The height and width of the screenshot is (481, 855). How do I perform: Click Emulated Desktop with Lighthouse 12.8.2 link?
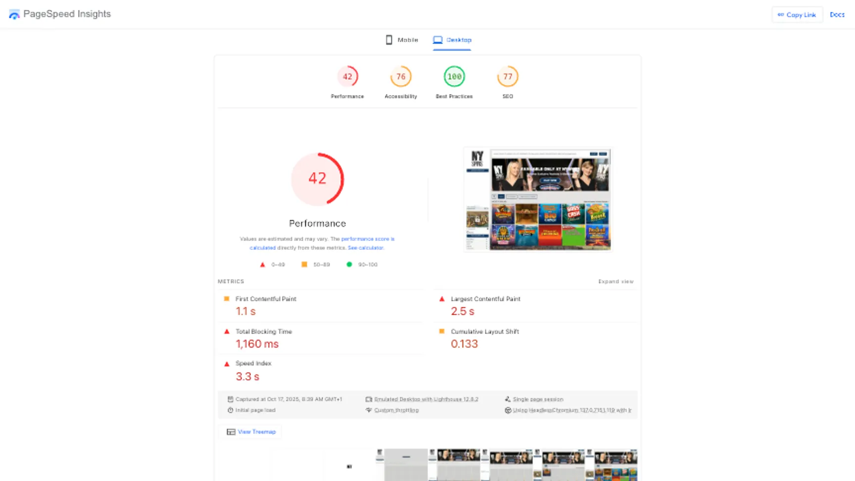pos(426,399)
